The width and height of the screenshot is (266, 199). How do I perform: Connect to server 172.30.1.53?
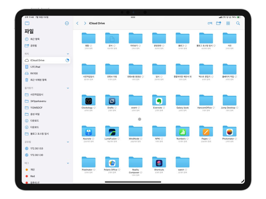(47, 148)
